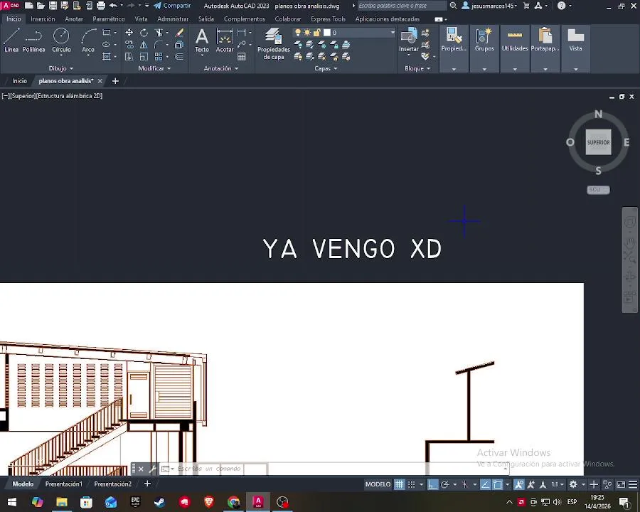Viewport: 640px width, 512px height.
Task: Expand the Anotación panel
Action: (221, 68)
